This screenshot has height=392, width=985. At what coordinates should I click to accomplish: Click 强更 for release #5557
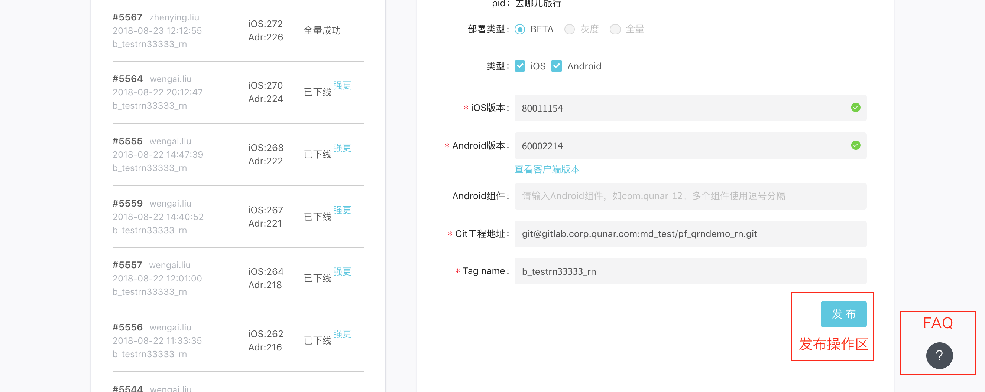342,271
